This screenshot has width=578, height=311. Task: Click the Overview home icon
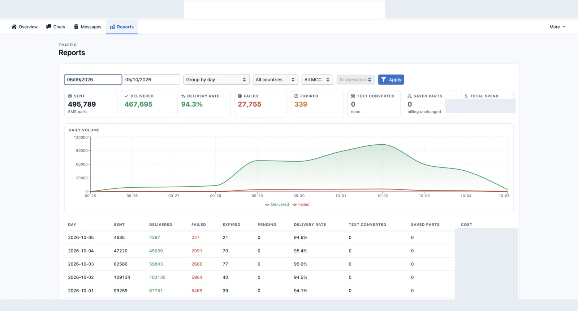coord(14,27)
